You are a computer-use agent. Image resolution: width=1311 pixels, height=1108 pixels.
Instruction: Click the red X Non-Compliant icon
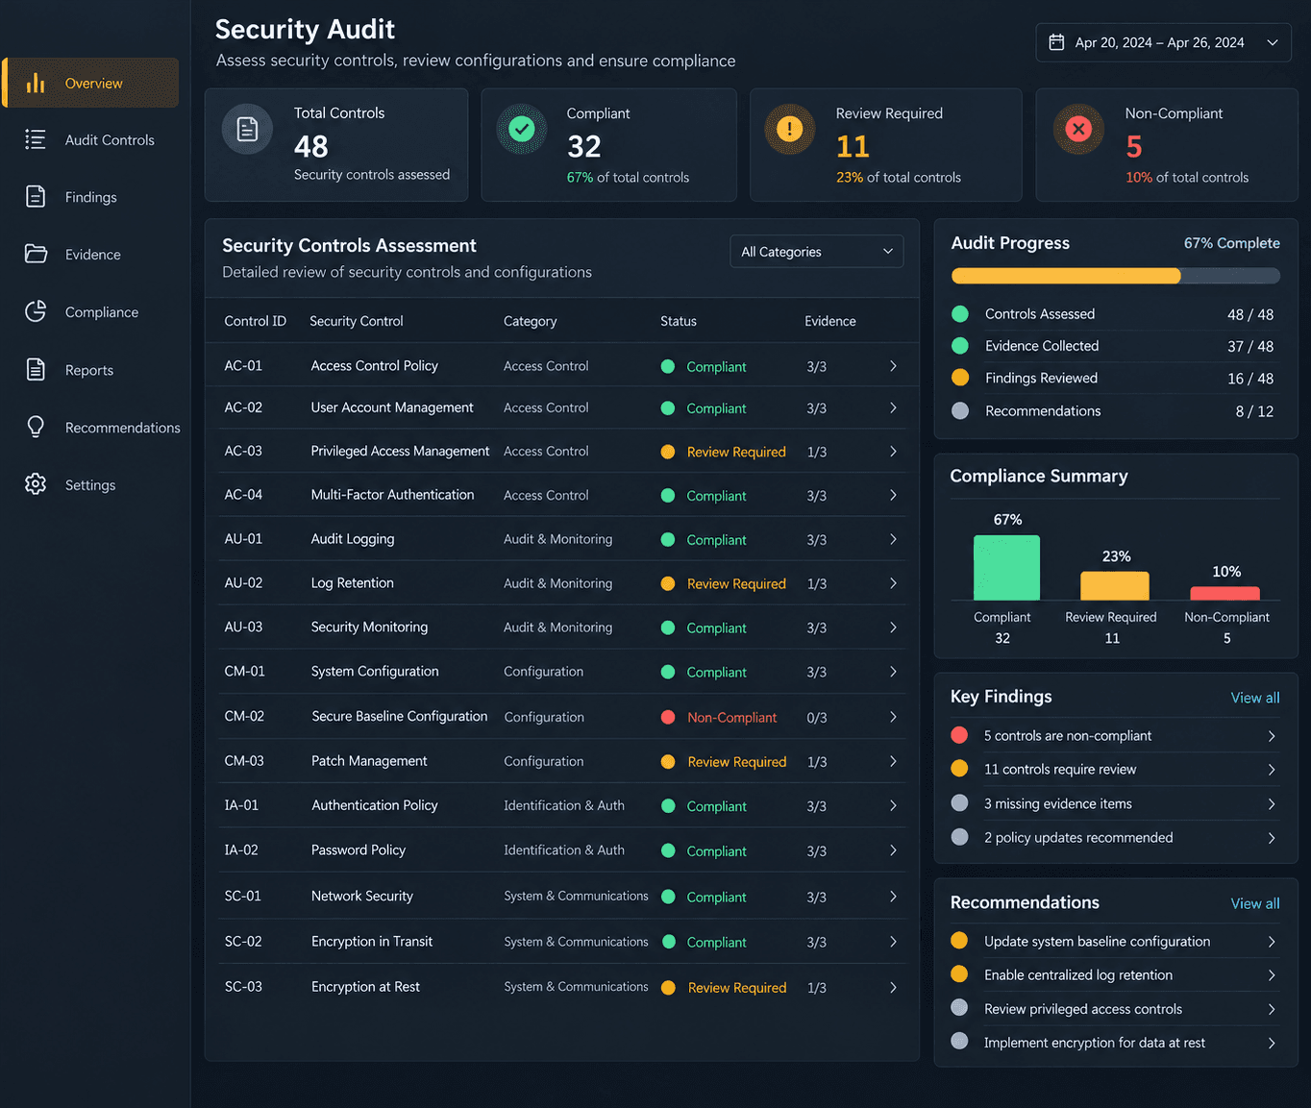click(x=1078, y=129)
